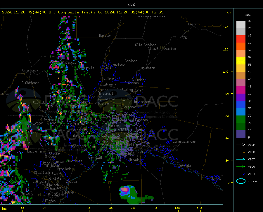Click the 'C_Guido' map label
This screenshot has width=263, height=212.
39,102
